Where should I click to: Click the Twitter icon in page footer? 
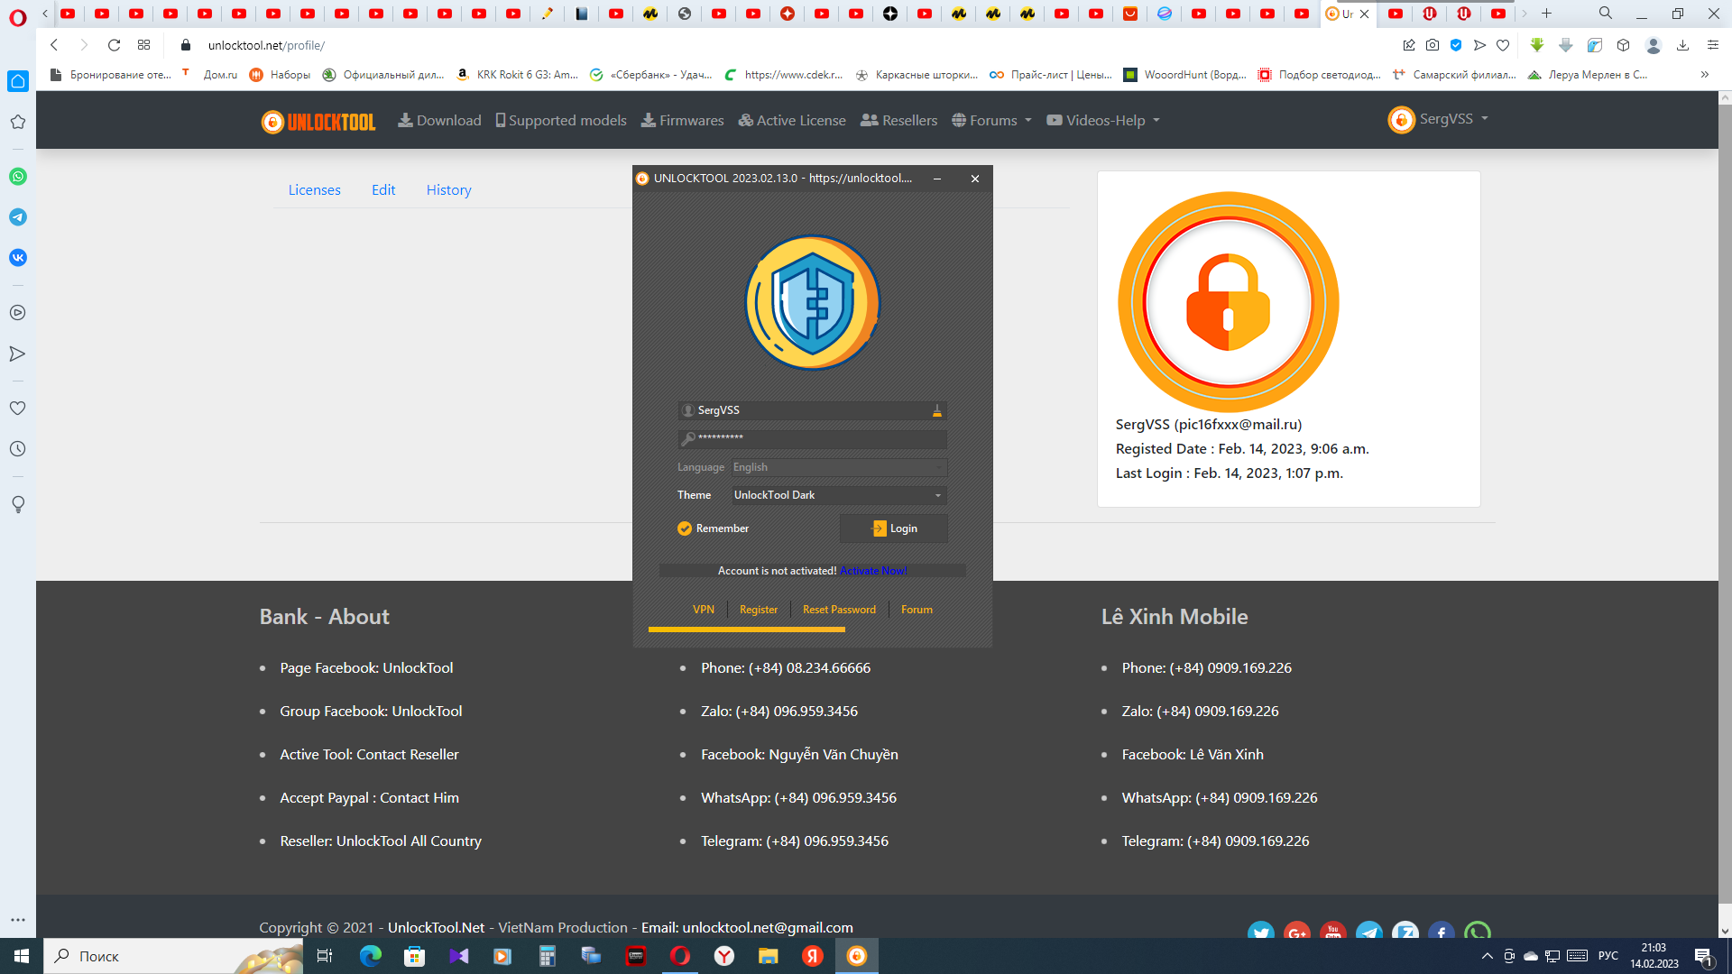(x=1260, y=933)
